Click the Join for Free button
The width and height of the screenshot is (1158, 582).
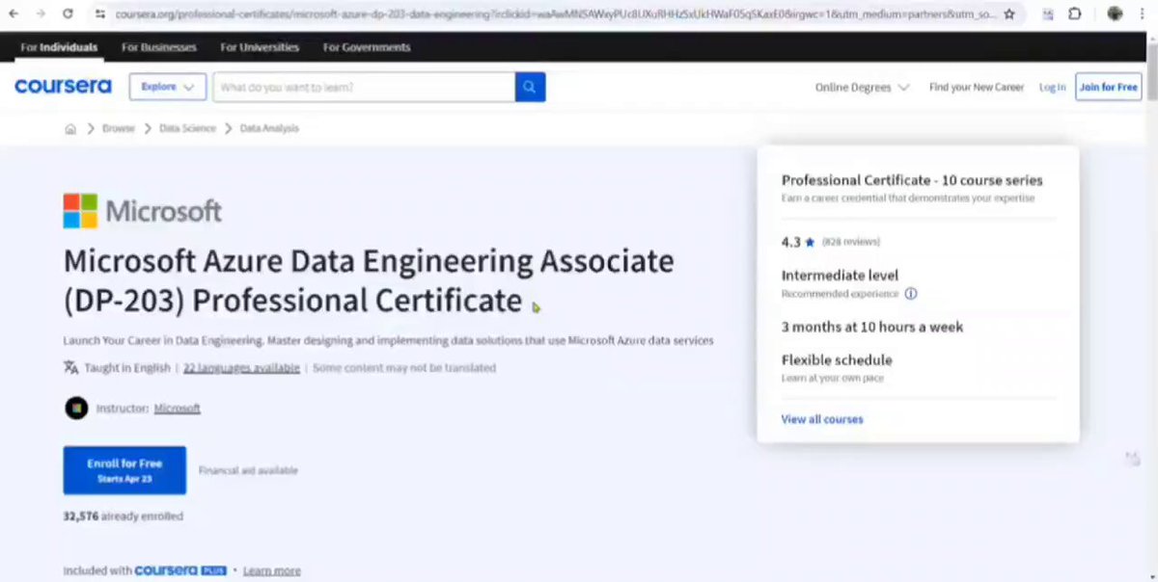(1108, 87)
